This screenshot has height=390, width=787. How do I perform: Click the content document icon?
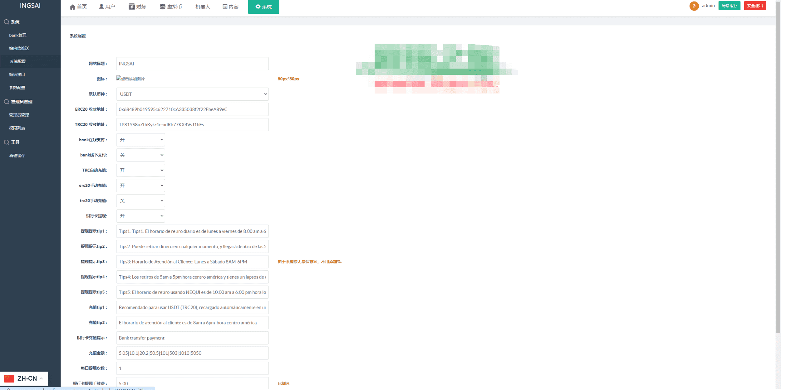tap(225, 7)
